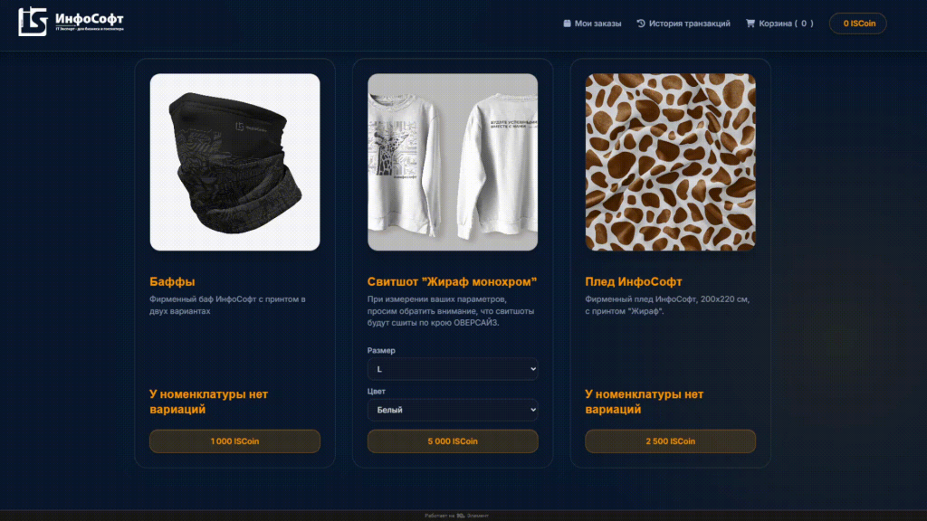Click the Мои заказы calendar icon
927x521 pixels.
[x=567, y=24]
